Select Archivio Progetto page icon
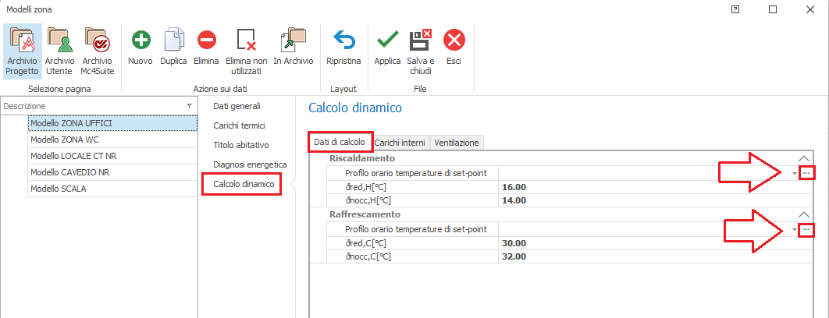This screenshot has height=318, width=829. 21,40
